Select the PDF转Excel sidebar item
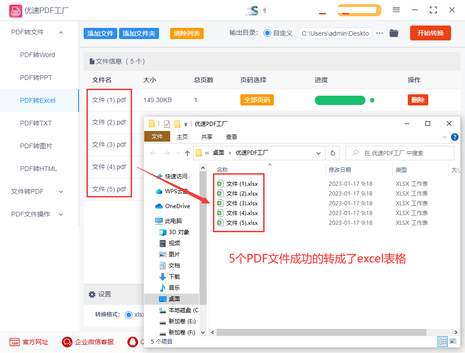Viewport: 465px width, 353px height. tap(39, 100)
